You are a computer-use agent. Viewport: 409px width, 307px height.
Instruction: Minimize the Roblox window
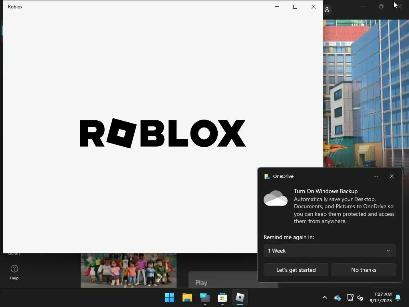(277, 7)
